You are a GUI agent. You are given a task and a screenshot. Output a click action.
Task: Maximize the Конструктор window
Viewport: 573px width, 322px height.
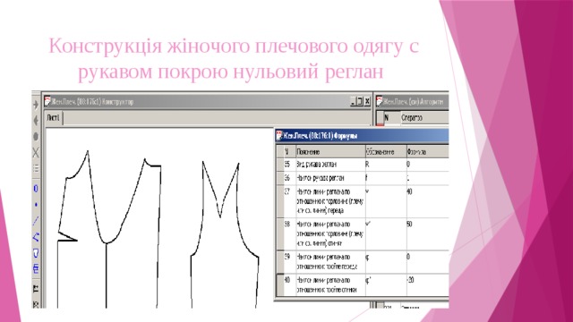coord(360,101)
